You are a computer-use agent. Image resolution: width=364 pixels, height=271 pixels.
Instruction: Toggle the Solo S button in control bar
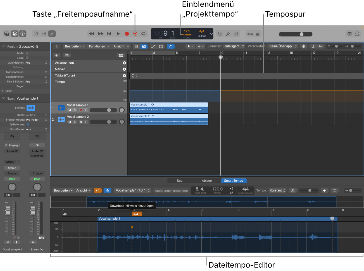pos(236,34)
